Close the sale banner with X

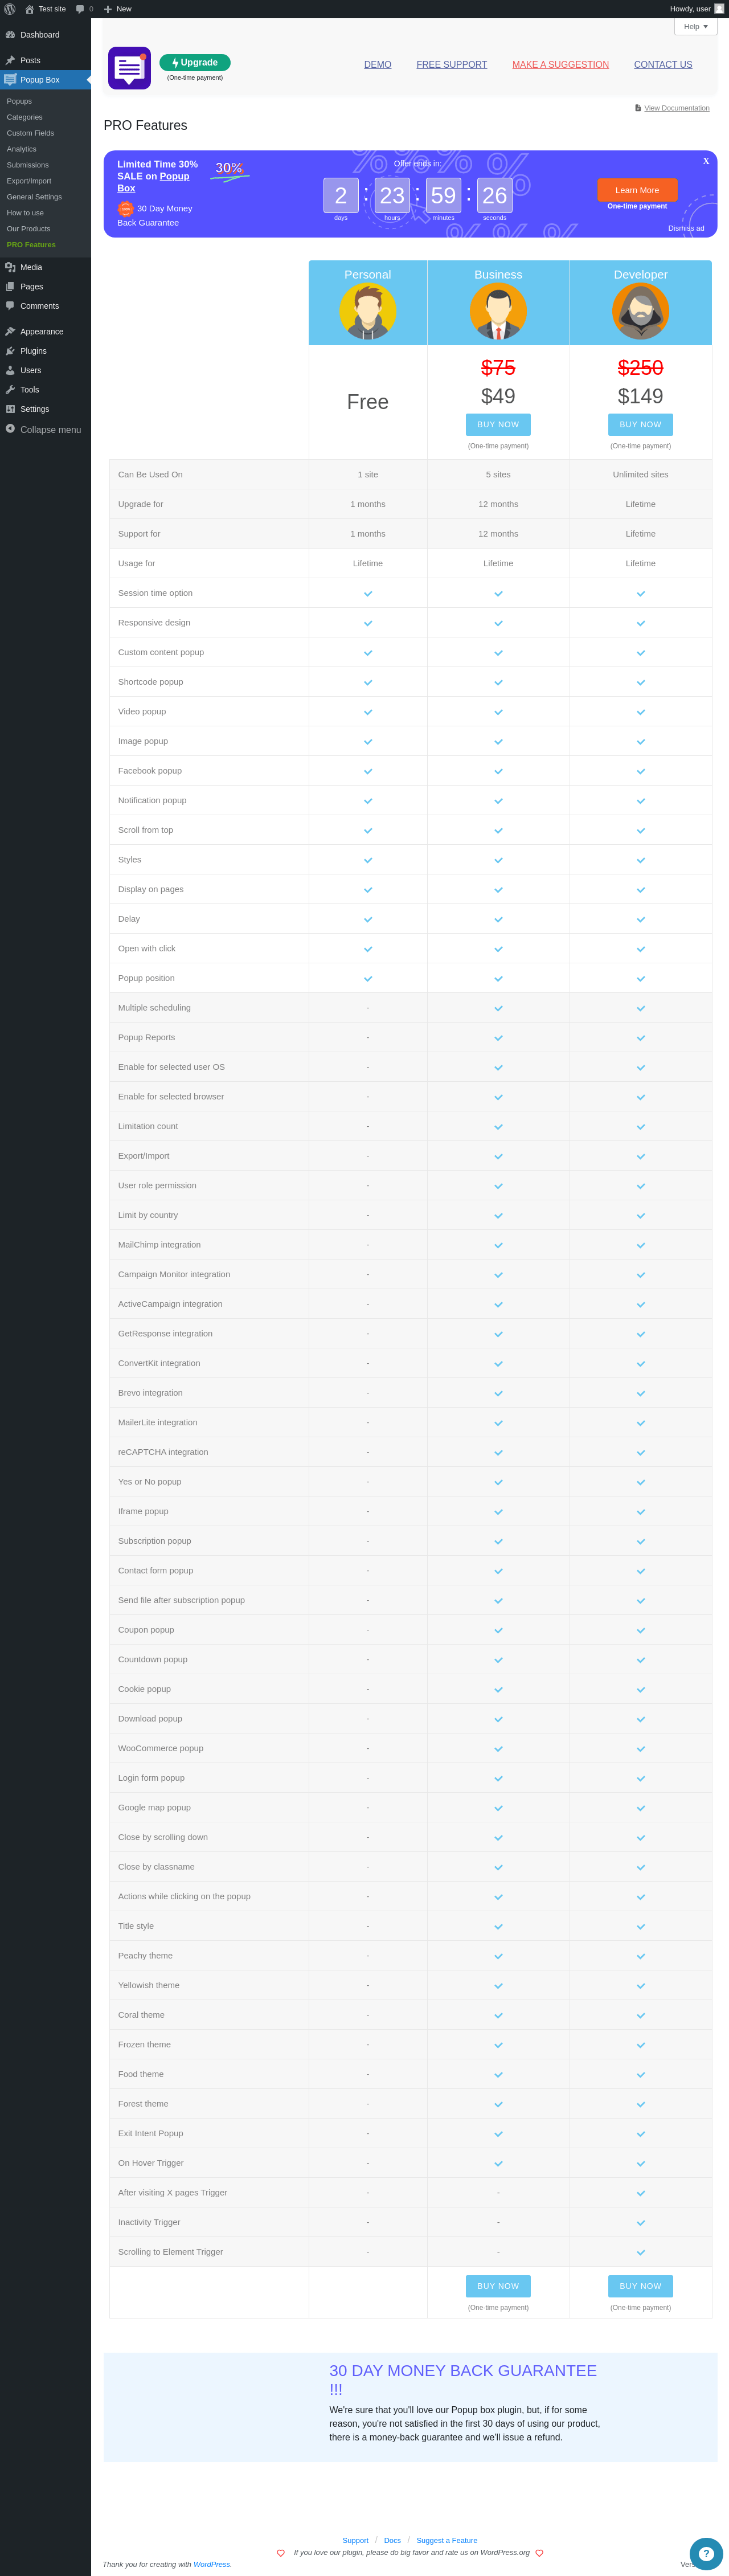(x=706, y=161)
